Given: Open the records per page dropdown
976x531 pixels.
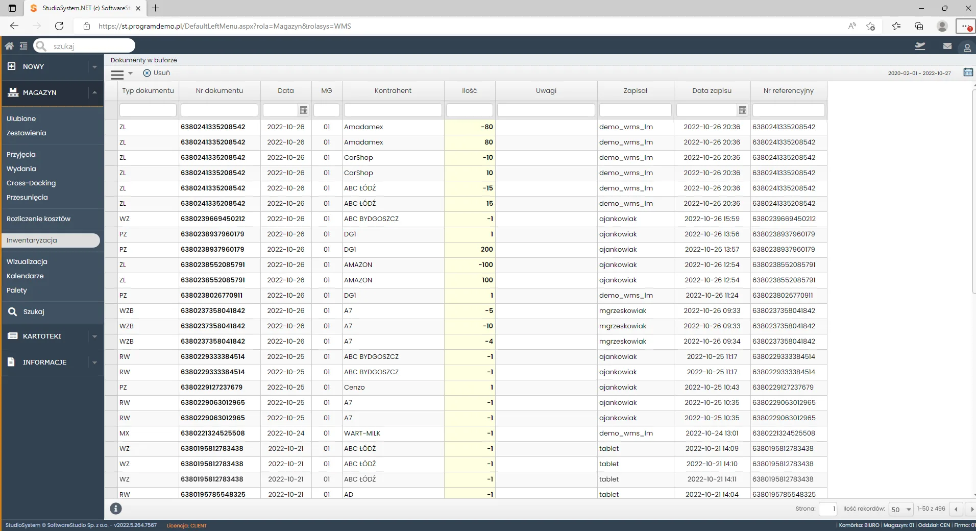Looking at the screenshot, I should point(901,509).
